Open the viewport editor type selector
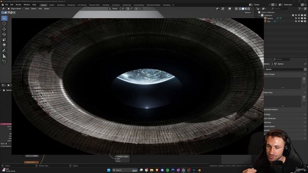Screen dimensions: 308x173 [3, 9]
